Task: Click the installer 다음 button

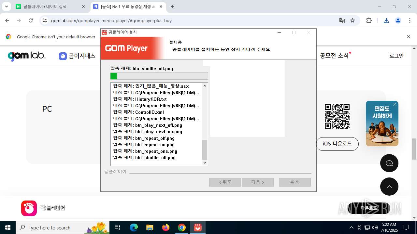Action: pyautogui.click(x=258, y=182)
